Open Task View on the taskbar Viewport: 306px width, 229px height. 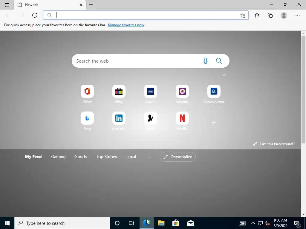pos(131,223)
